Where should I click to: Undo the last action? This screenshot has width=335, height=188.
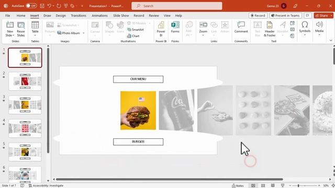coord(49,6)
